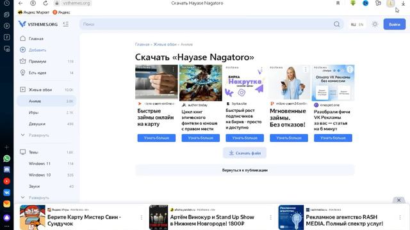Image resolution: width=410 pixels, height=230 pixels.
Task: Open RASH MEDIA ad options dots
Action: click(400, 217)
